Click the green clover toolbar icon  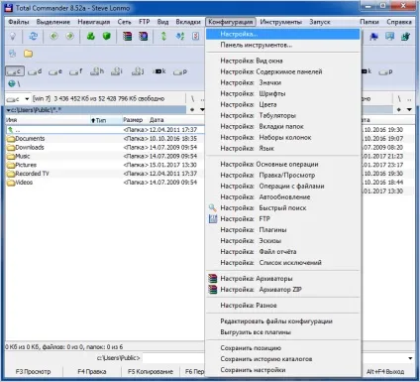pyautogui.click(x=90, y=36)
